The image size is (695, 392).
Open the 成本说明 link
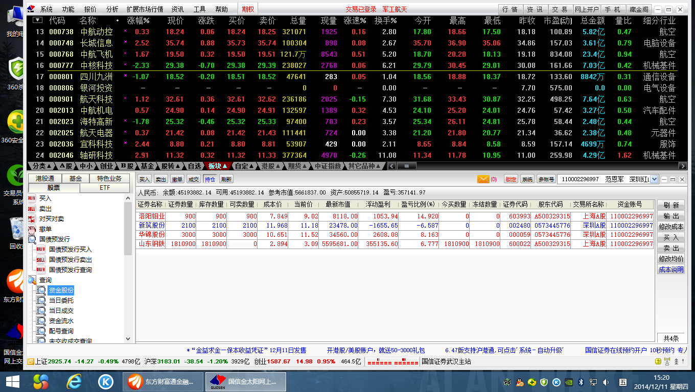coord(670,269)
